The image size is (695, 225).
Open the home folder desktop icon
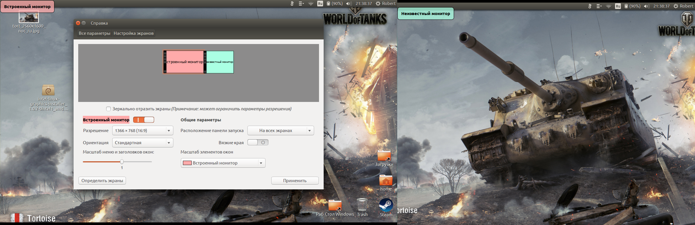[x=386, y=181]
